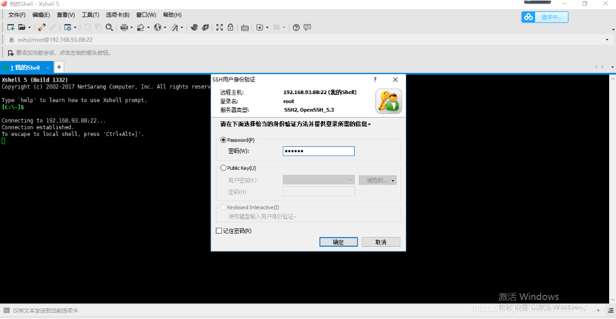Click the Open Session folder icon
Image resolution: width=616 pixels, height=319 pixels.
22,28
